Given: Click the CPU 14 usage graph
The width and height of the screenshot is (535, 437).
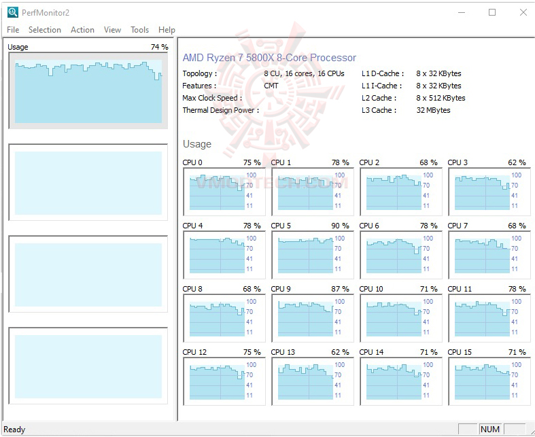Looking at the screenshot, I should click(x=401, y=381).
